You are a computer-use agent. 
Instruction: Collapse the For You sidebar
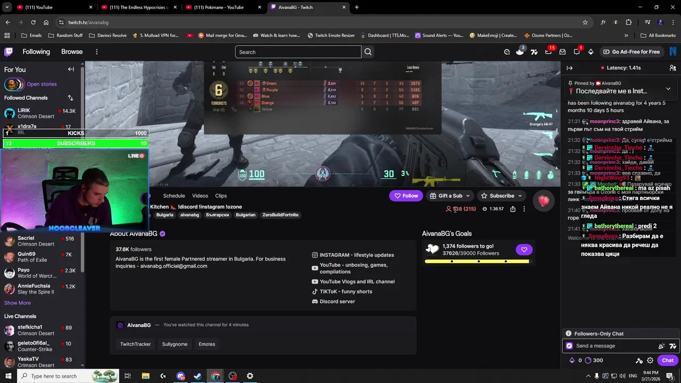(71, 69)
